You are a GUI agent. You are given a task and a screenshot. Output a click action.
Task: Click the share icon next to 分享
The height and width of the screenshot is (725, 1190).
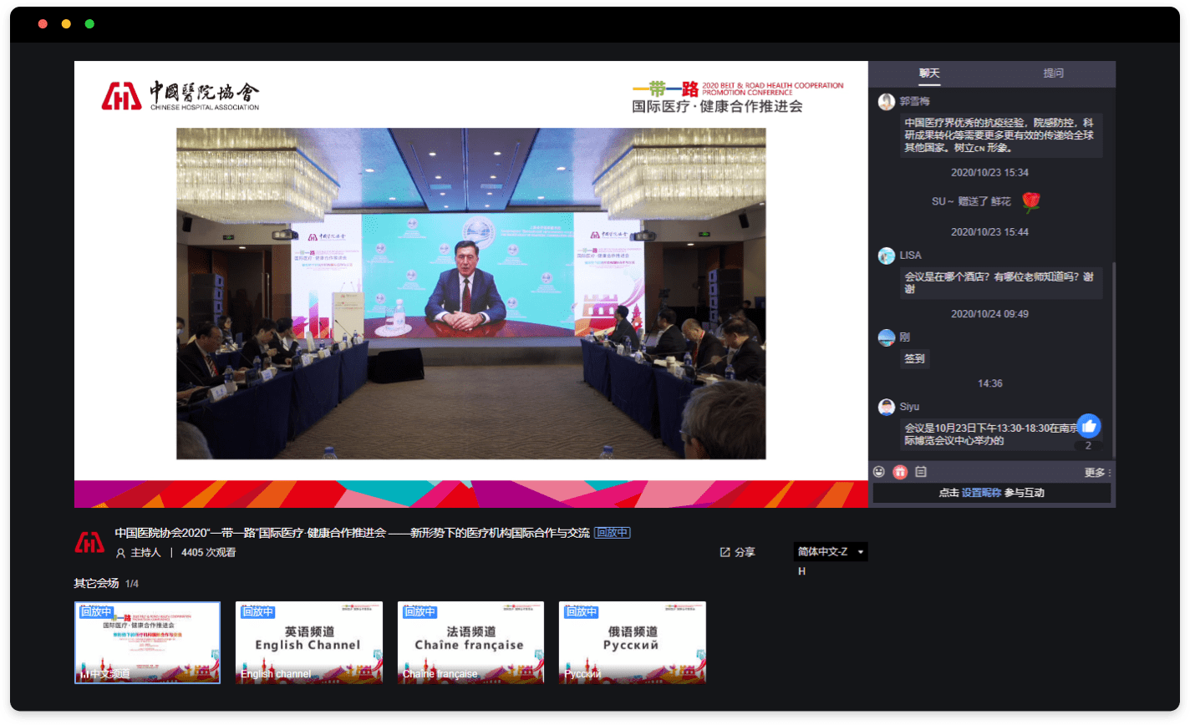pos(725,552)
